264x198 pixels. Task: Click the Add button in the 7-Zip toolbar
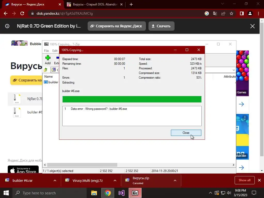pyautogui.click(x=48, y=60)
